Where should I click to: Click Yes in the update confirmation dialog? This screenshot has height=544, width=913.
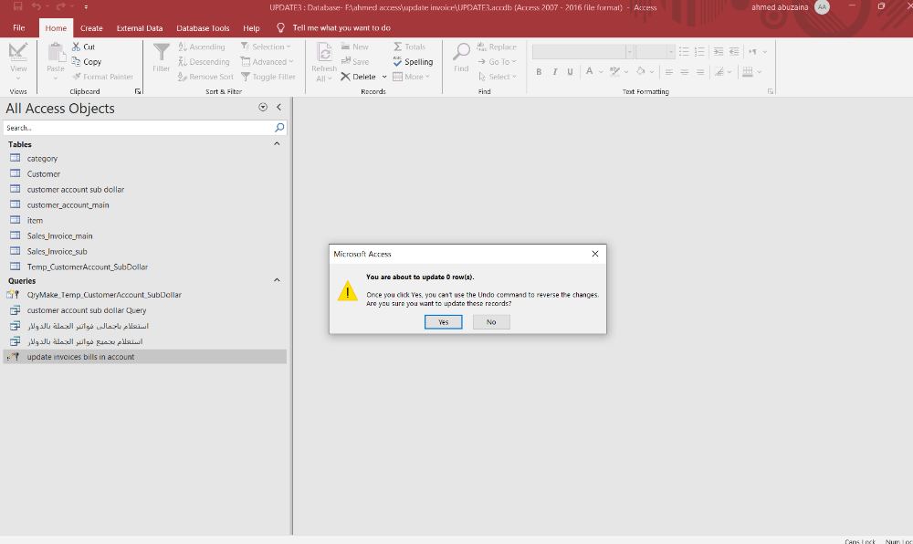443,322
